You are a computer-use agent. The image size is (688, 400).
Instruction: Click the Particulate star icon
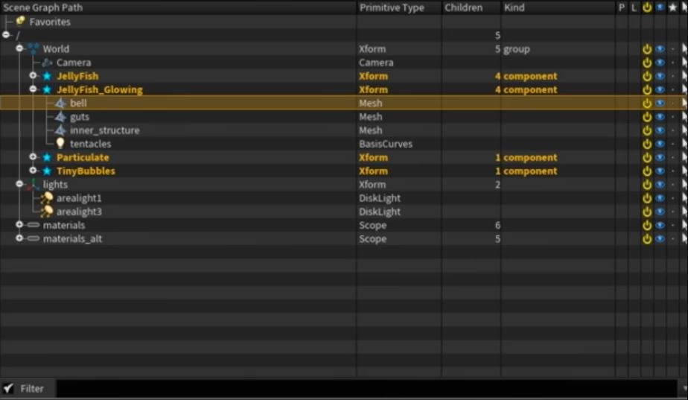click(47, 157)
